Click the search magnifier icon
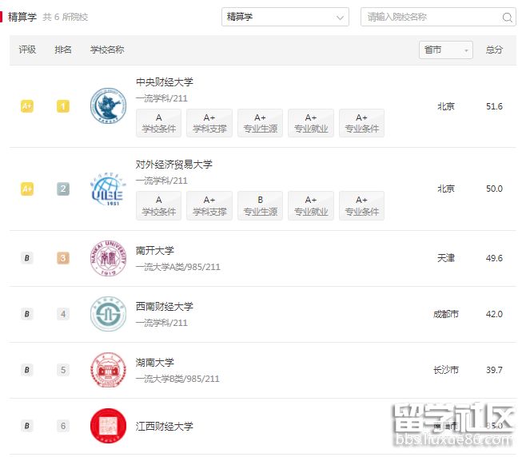Image resolution: width=526 pixels, height=457 pixels. pos(507,17)
